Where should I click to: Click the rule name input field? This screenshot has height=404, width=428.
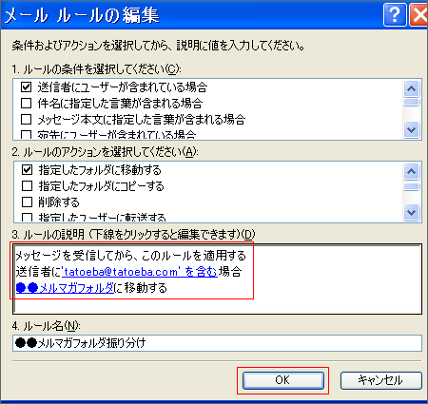[217, 343]
